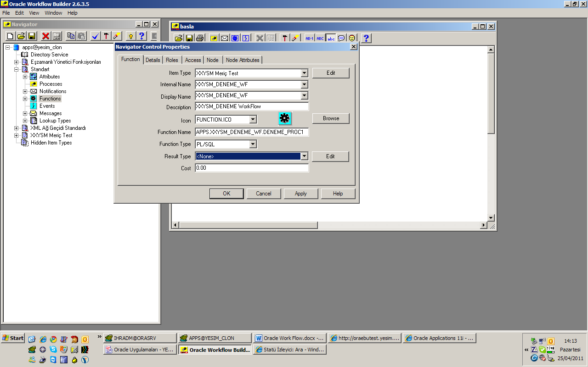Switch to the Access tab

193,60
